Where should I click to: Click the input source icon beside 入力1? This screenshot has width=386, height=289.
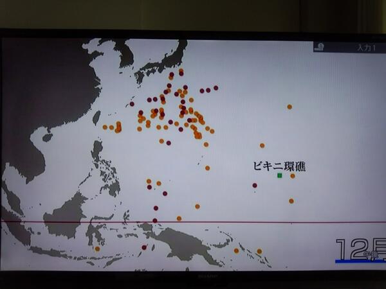coord(320,46)
